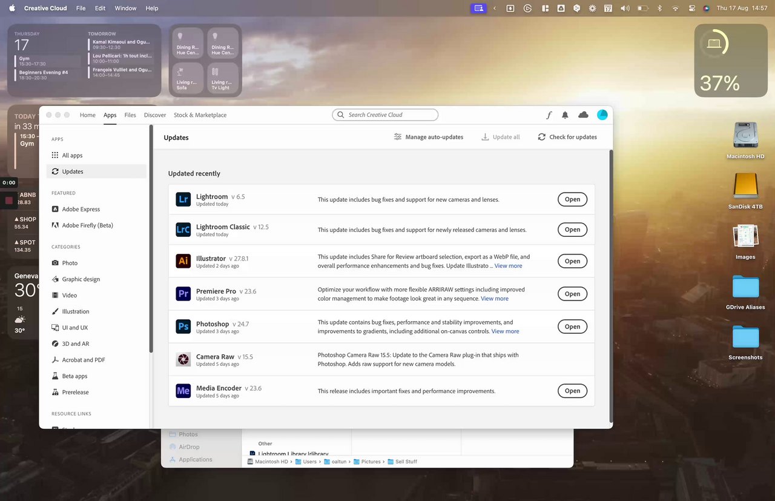Choose the Photo category
This screenshot has width=775, height=501.
[96, 263]
